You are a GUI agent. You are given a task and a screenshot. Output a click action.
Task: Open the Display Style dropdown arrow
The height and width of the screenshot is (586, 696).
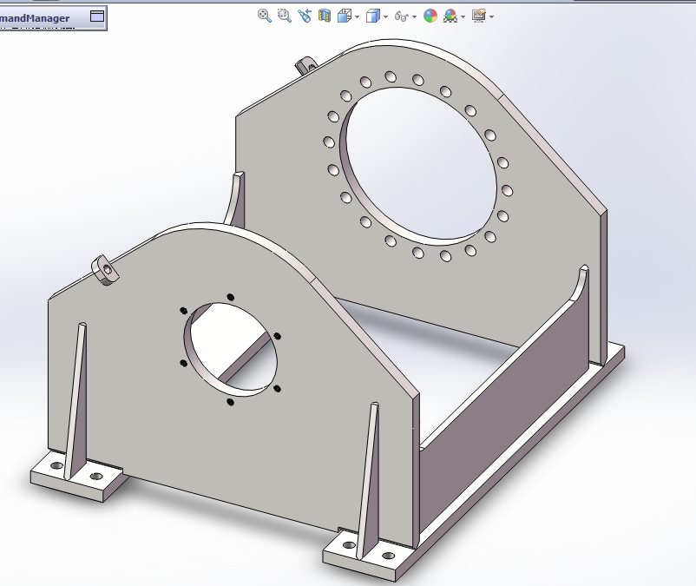[x=385, y=17]
